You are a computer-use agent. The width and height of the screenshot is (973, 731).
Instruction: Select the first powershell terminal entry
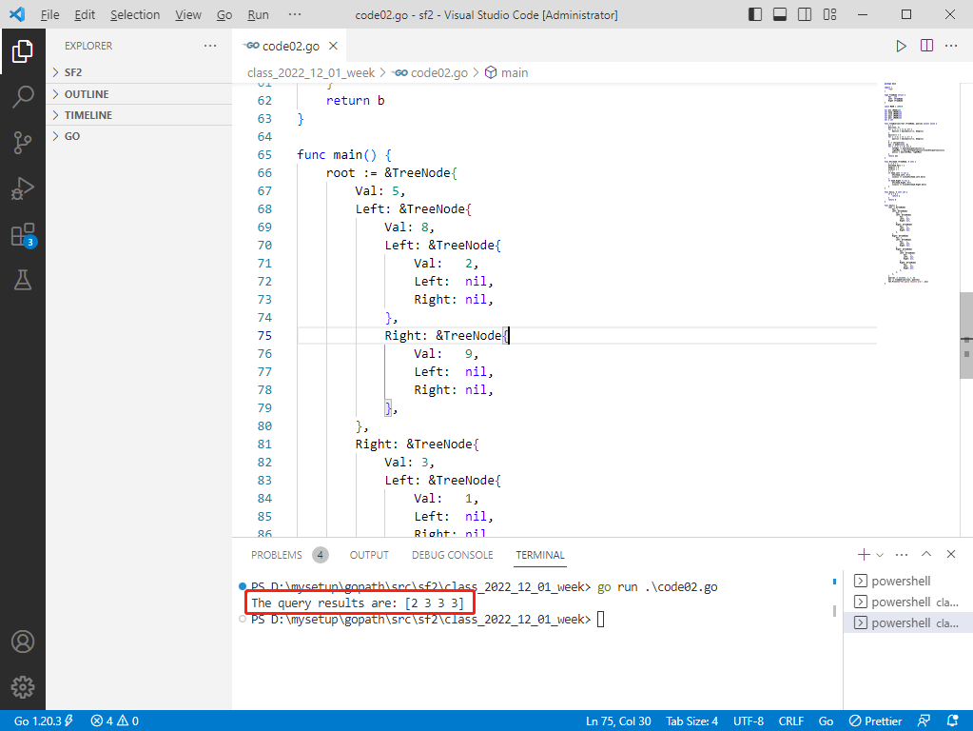907,581
